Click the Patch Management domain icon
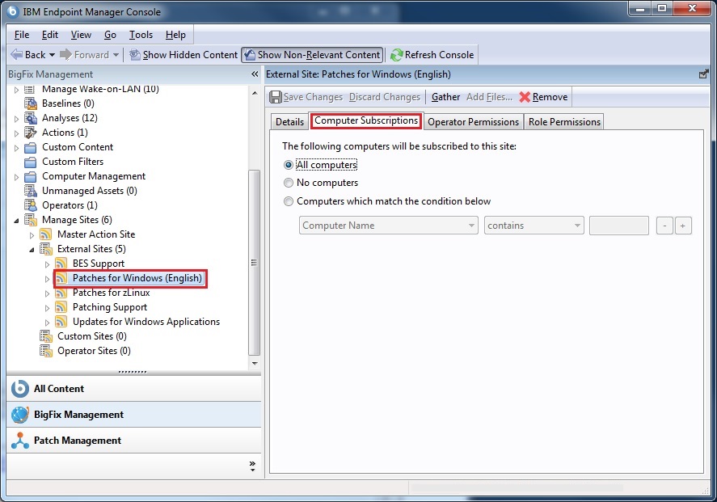This screenshot has height=502, width=717. pos(19,441)
